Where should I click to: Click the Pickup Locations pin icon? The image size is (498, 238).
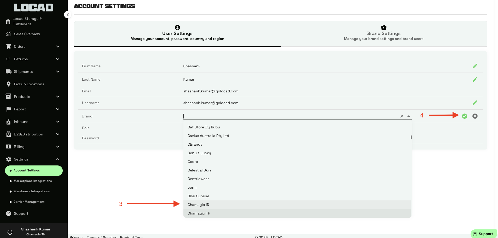click(8, 84)
